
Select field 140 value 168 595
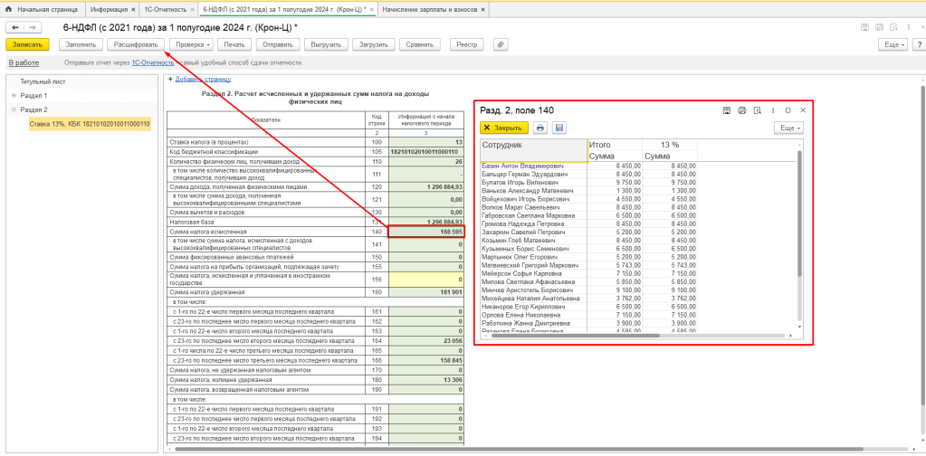click(x=425, y=233)
